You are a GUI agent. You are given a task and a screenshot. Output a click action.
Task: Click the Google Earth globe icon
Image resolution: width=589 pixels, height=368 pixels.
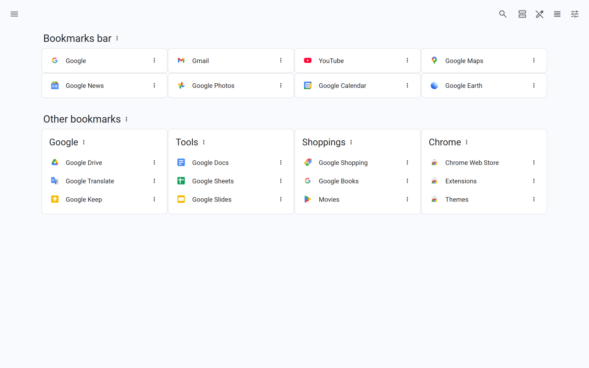[434, 86]
